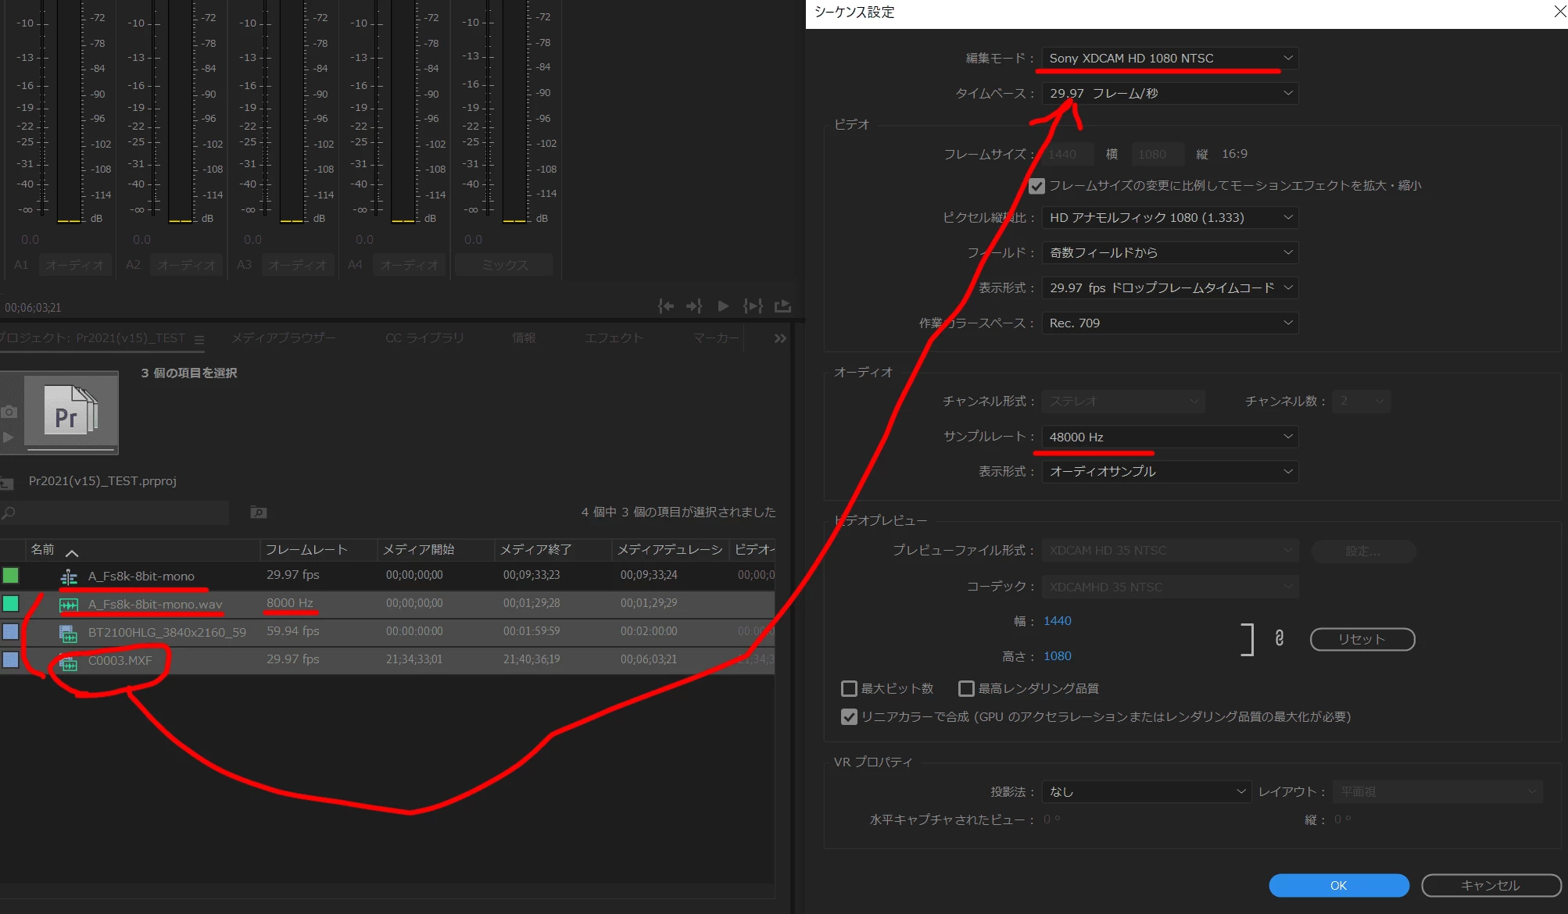This screenshot has width=1568, height=914.
Task: Toggle the 最大ビット数 checkbox
Action: 849,688
